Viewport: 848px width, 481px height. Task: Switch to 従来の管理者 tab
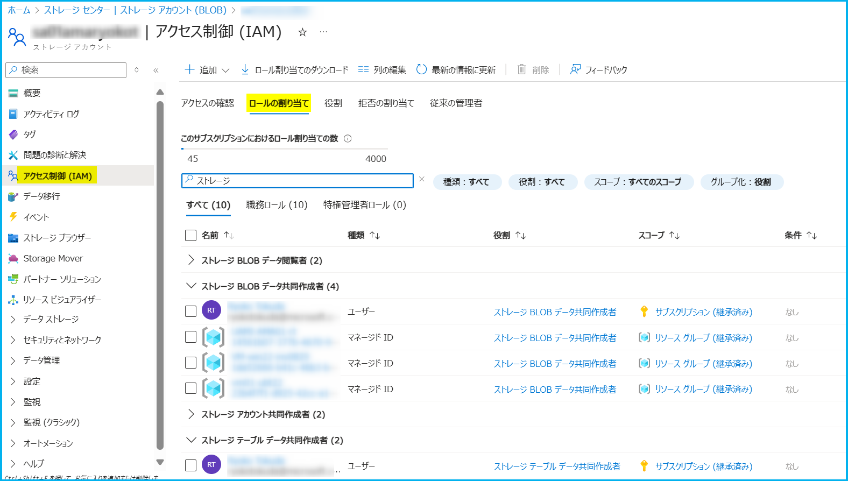[x=456, y=103]
